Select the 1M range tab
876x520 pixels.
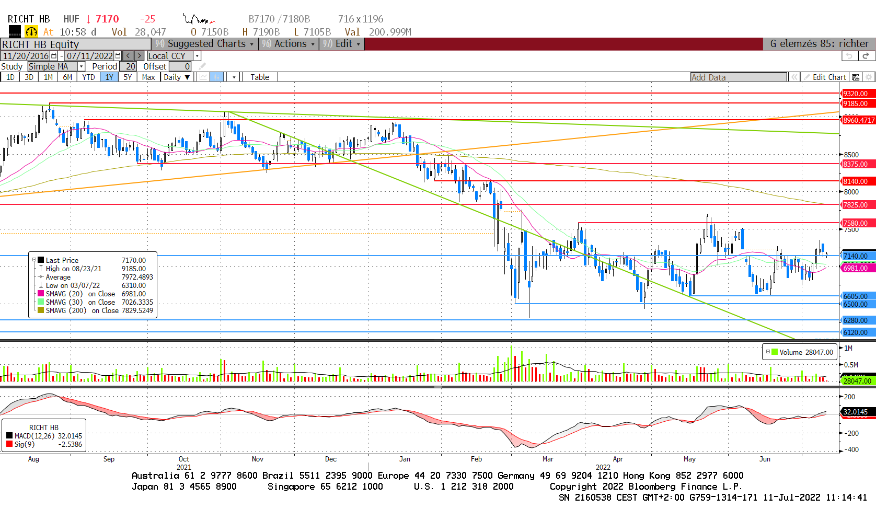pos(48,77)
